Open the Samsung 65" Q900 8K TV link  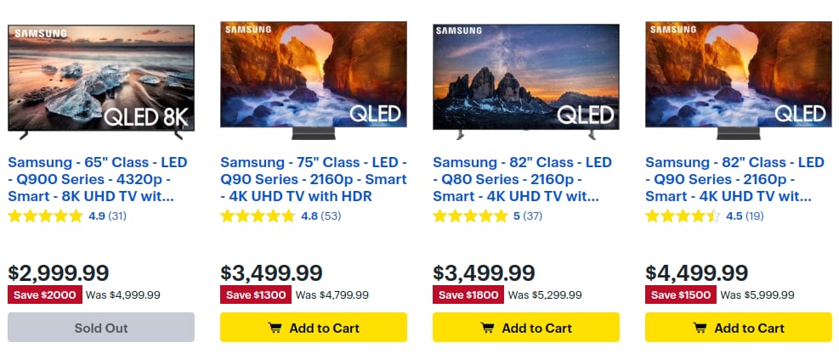point(98,179)
